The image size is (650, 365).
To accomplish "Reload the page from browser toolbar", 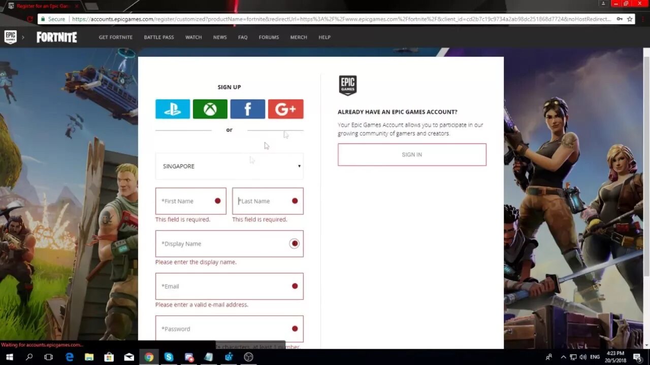I will tap(30, 19).
